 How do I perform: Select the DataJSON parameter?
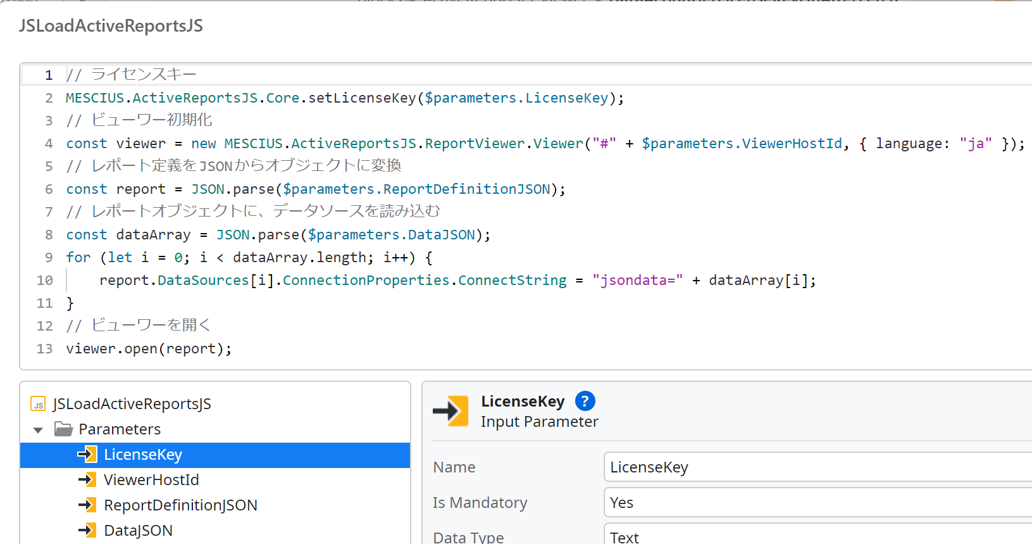[138, 531]
